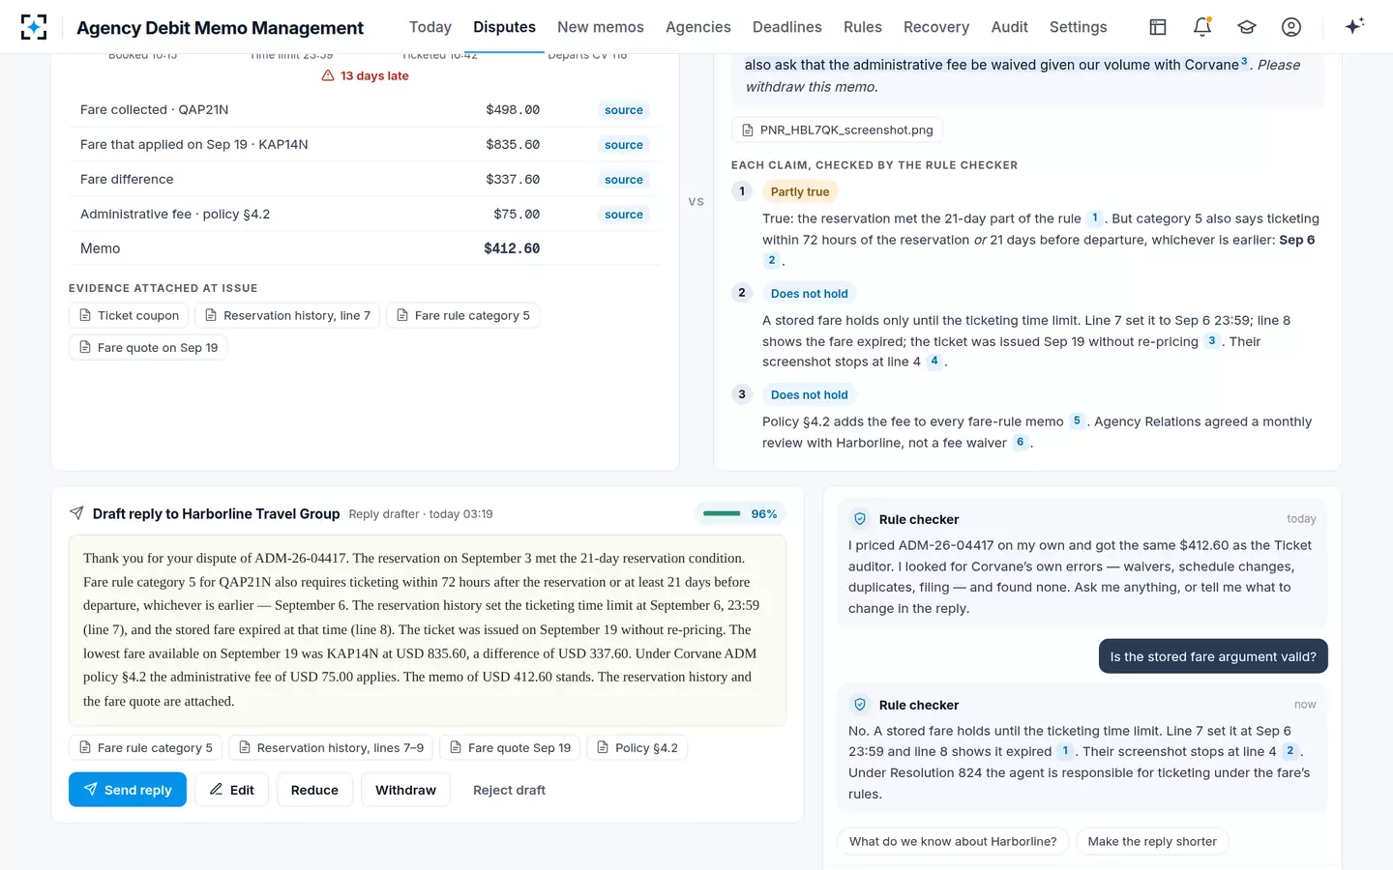This screenshot has height=870, width=1393.
Task: Open the learning cap icon
Action: tap(1247, 27)
